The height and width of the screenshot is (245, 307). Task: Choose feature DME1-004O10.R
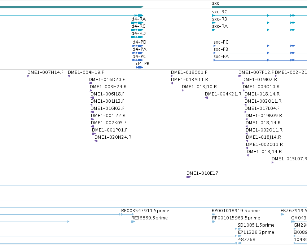(x=261, y=87)
